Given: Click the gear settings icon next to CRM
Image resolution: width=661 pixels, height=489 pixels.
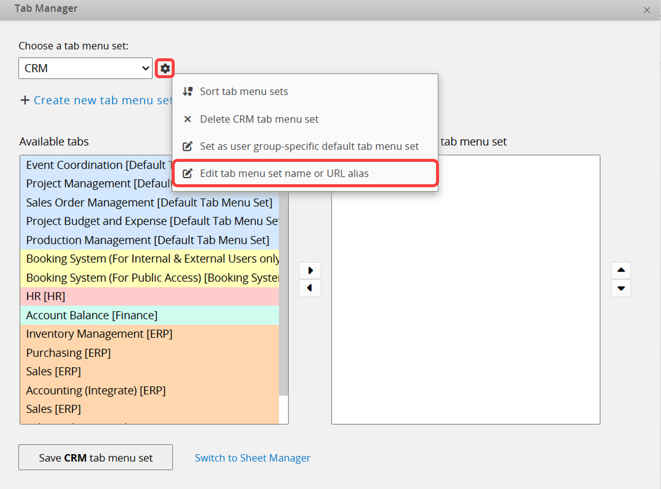Looking at the screenshot, I should [165, 68].
